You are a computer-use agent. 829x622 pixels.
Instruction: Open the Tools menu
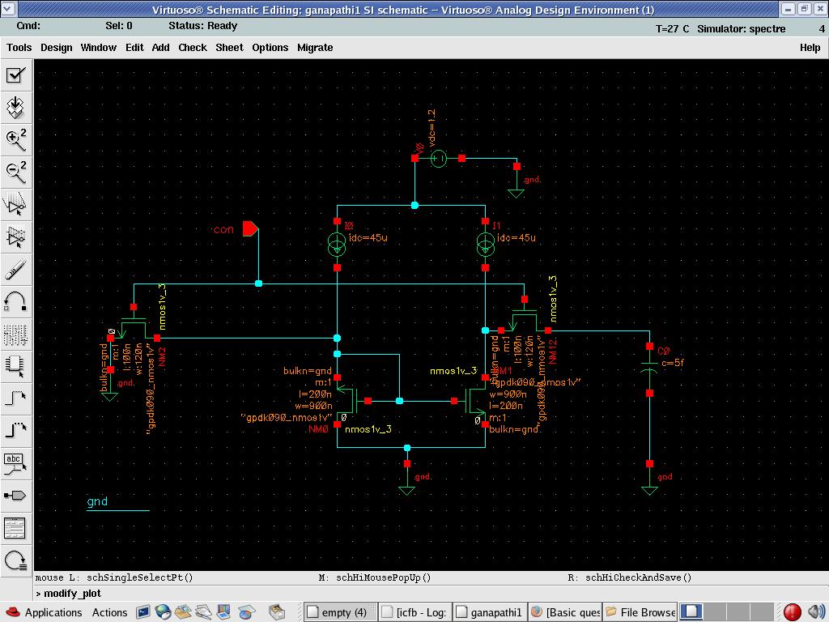pyautogui.click(x=19, y=47)
